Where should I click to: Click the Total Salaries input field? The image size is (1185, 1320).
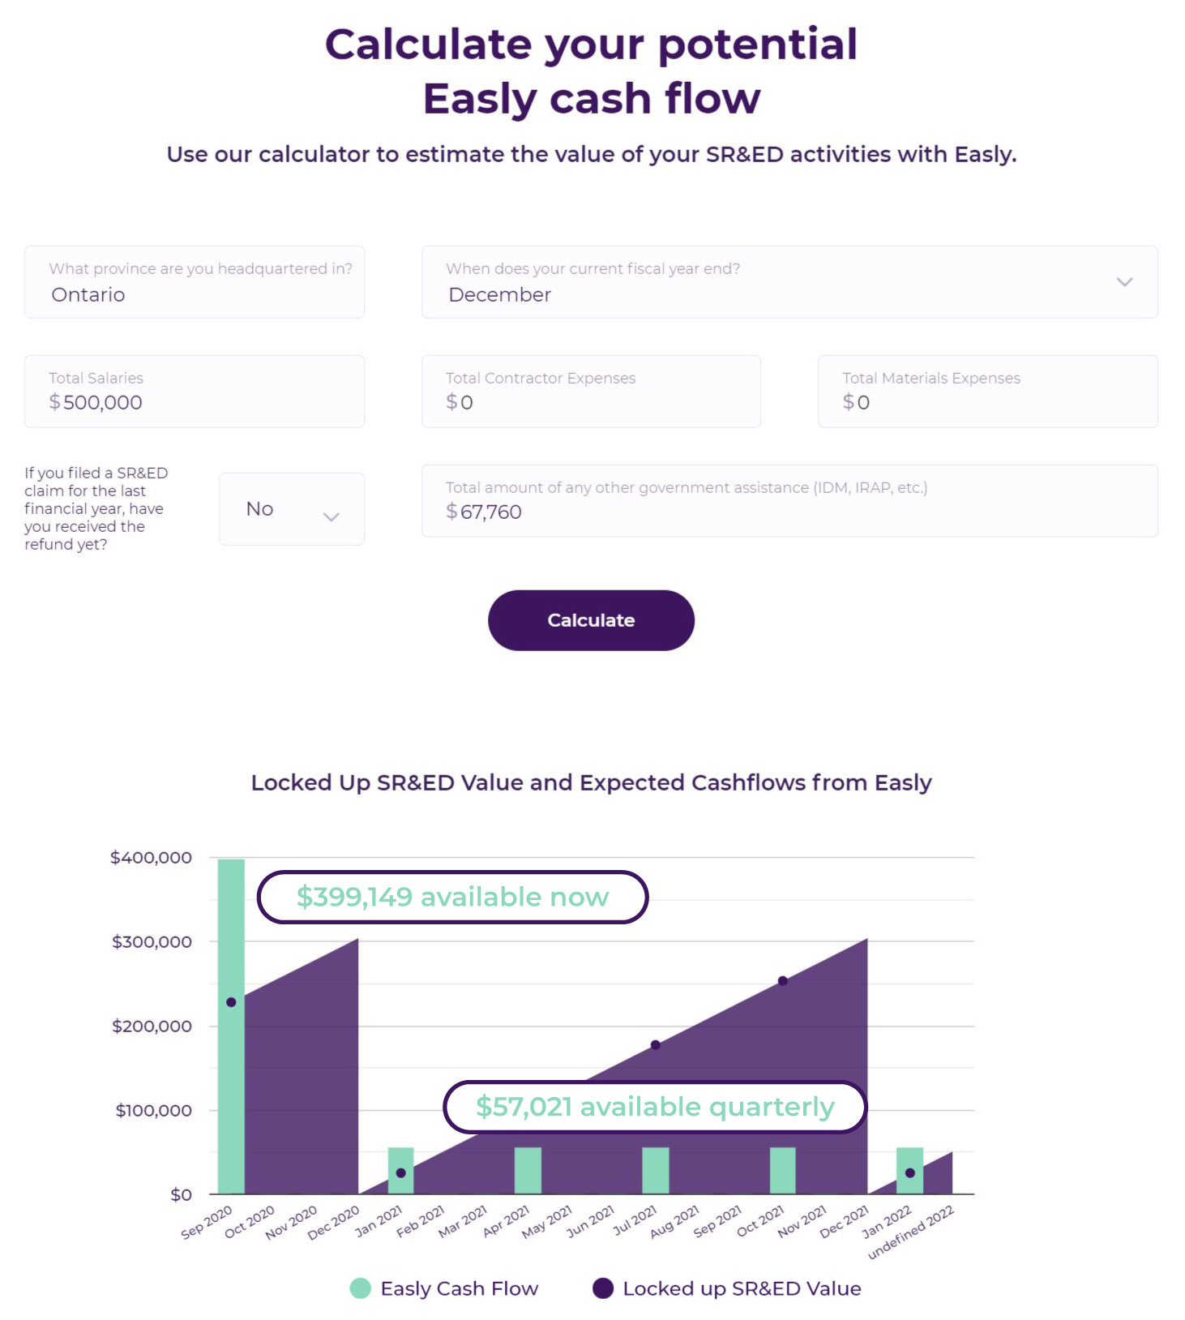pos(194,392)
